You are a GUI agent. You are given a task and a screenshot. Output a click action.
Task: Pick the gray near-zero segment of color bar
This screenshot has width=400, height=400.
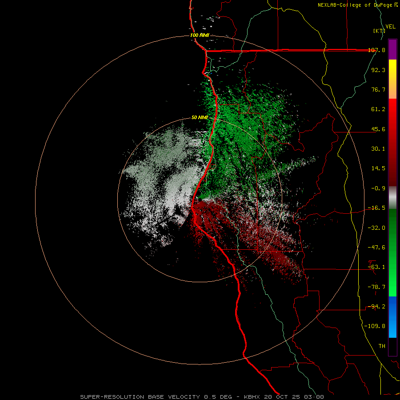[392, 198]
